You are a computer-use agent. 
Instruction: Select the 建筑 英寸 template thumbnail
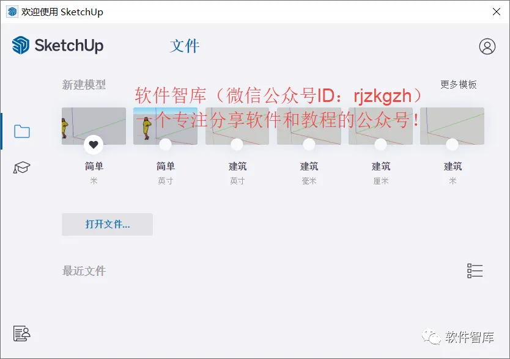237,126
